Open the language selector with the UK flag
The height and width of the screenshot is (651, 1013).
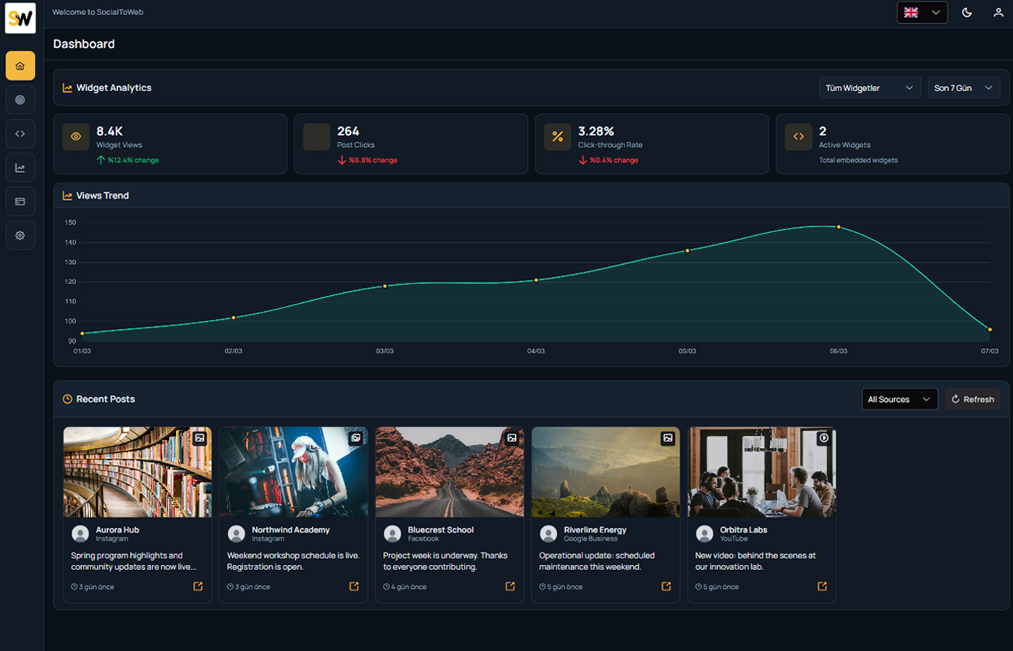tap(922, 12)
